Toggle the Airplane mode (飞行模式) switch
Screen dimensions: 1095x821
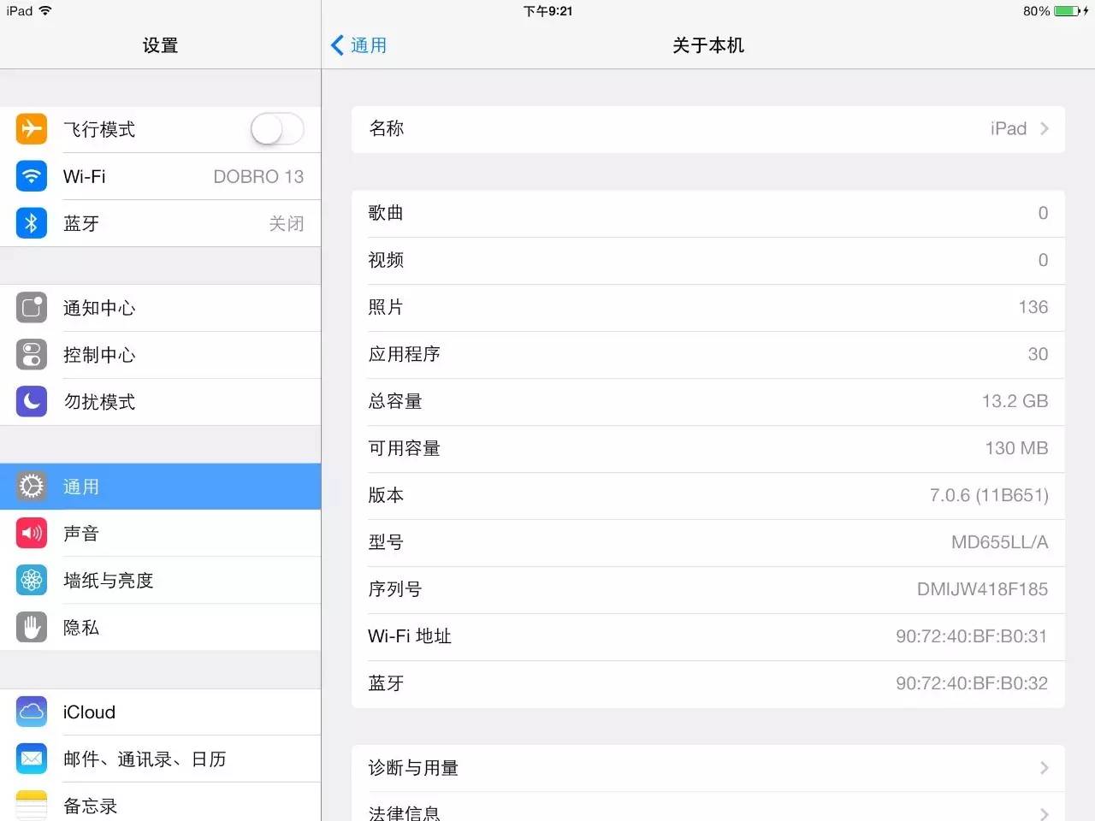pyautogui.click(x=277, y=130)
